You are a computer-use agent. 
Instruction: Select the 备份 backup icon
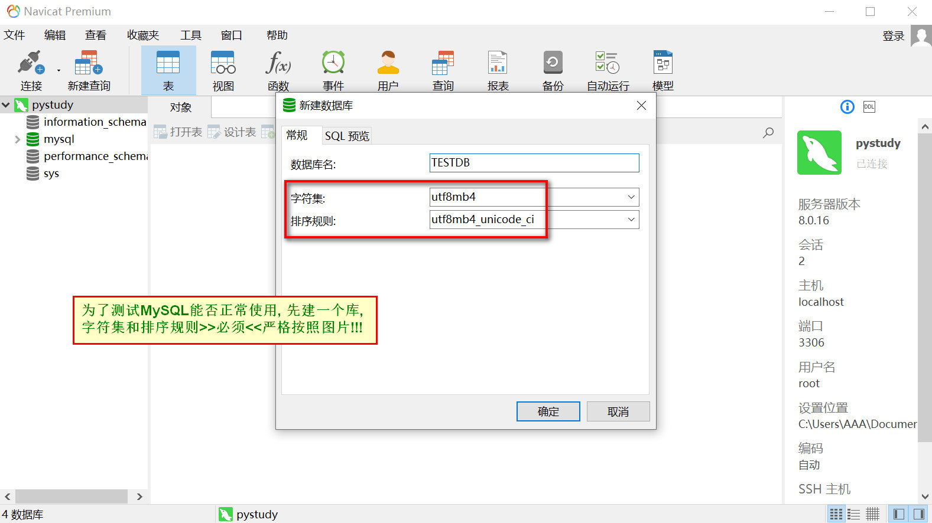coord(553,70)
